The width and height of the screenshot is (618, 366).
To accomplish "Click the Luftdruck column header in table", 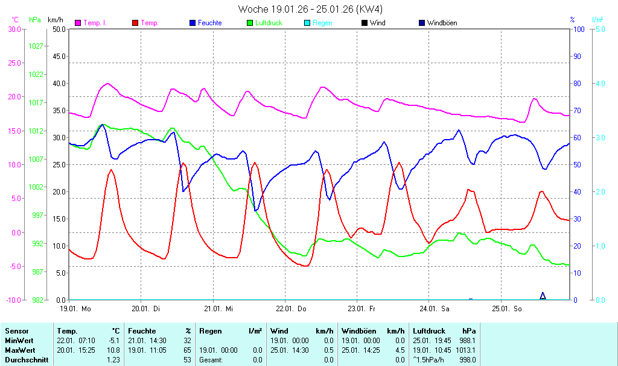I will (x=429, y=331).
